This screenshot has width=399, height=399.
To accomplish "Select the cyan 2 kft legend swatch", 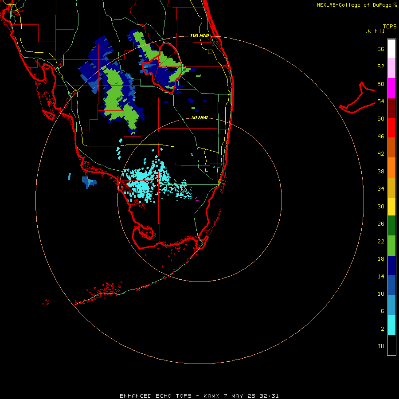I will click(x=391, y=325).
